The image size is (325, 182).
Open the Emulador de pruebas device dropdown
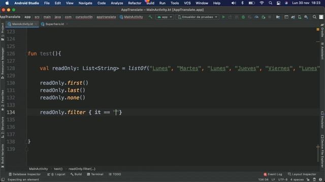pos(198,17)
